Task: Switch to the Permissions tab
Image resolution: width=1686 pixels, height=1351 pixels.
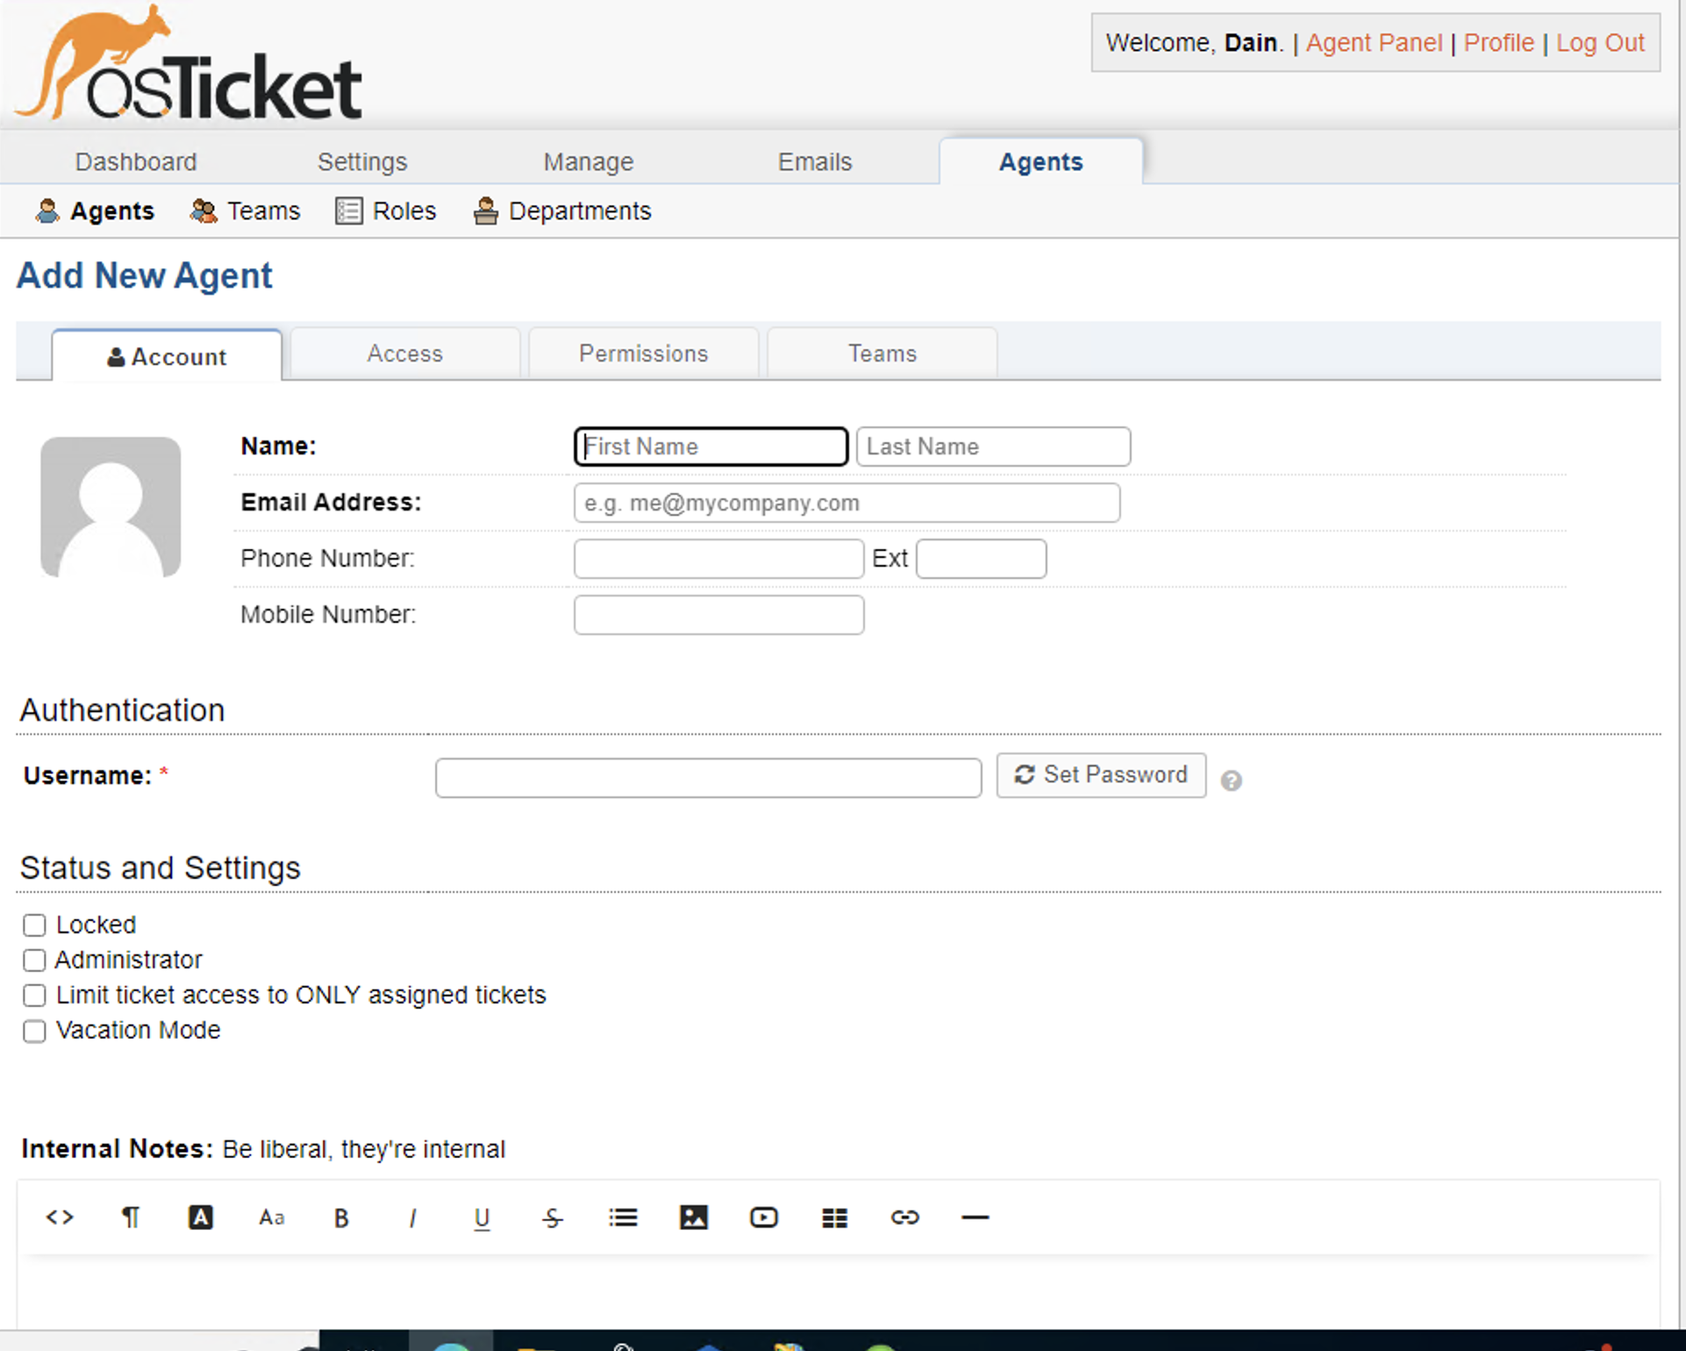Action: point(643,354)
